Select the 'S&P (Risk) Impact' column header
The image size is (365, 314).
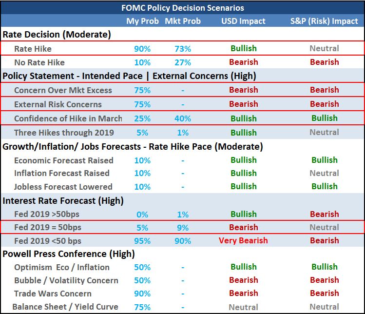coord(324,21)
